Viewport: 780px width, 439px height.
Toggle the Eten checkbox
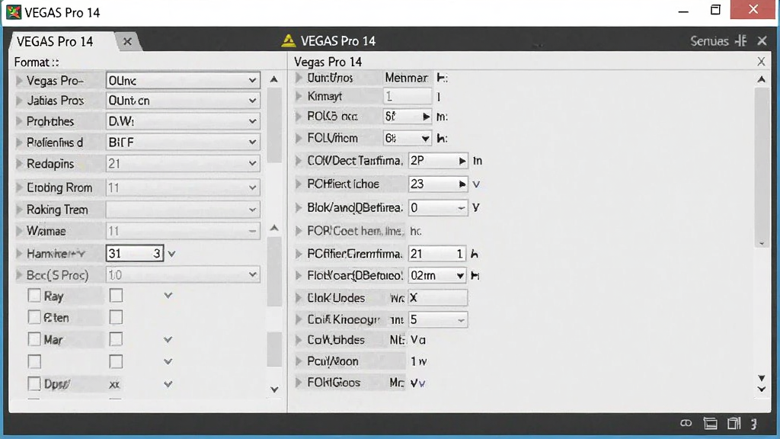coord(34,317)
